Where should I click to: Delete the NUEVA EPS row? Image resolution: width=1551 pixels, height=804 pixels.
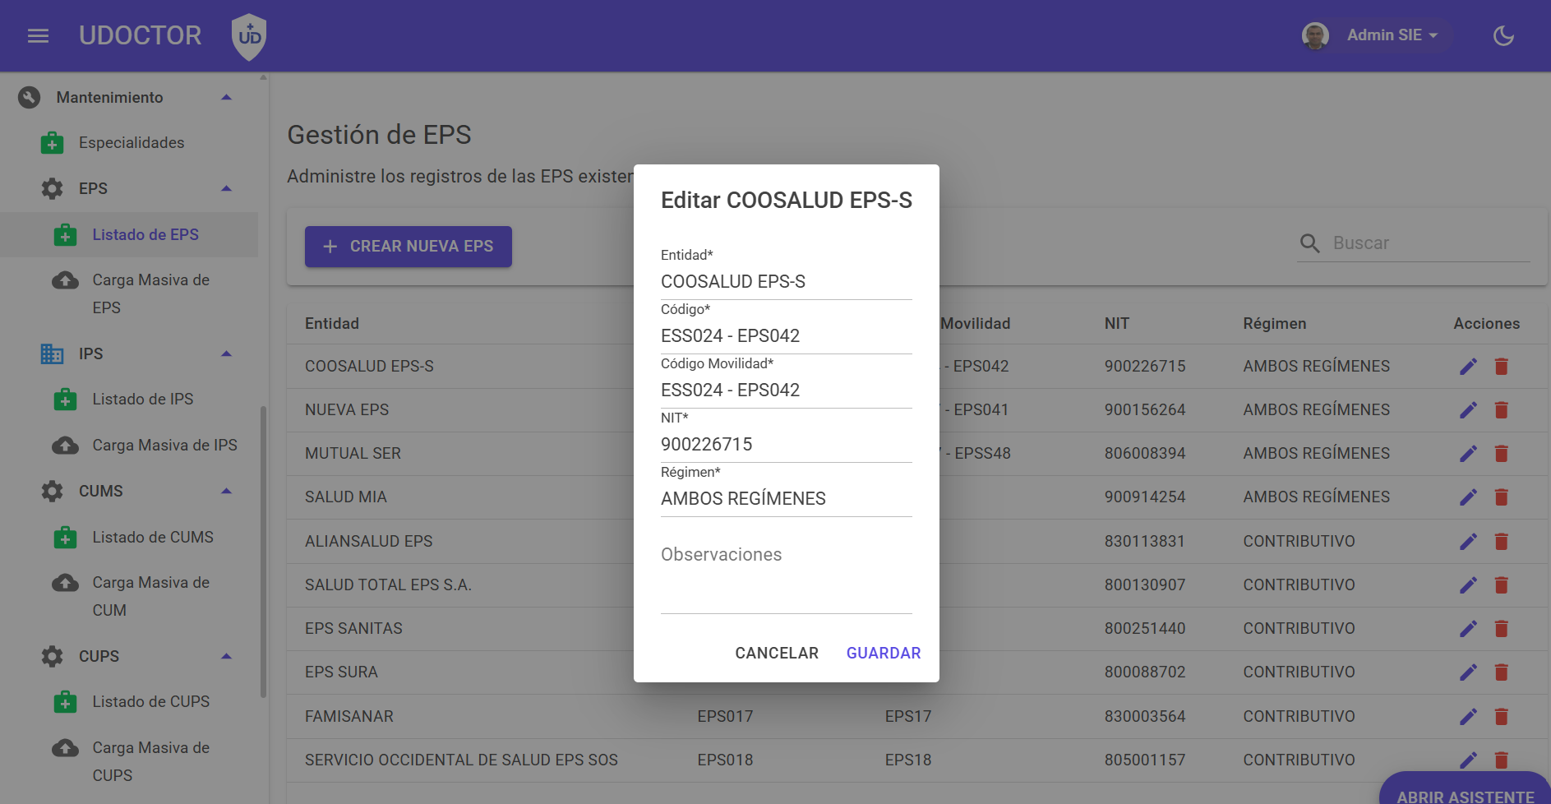1502,410
